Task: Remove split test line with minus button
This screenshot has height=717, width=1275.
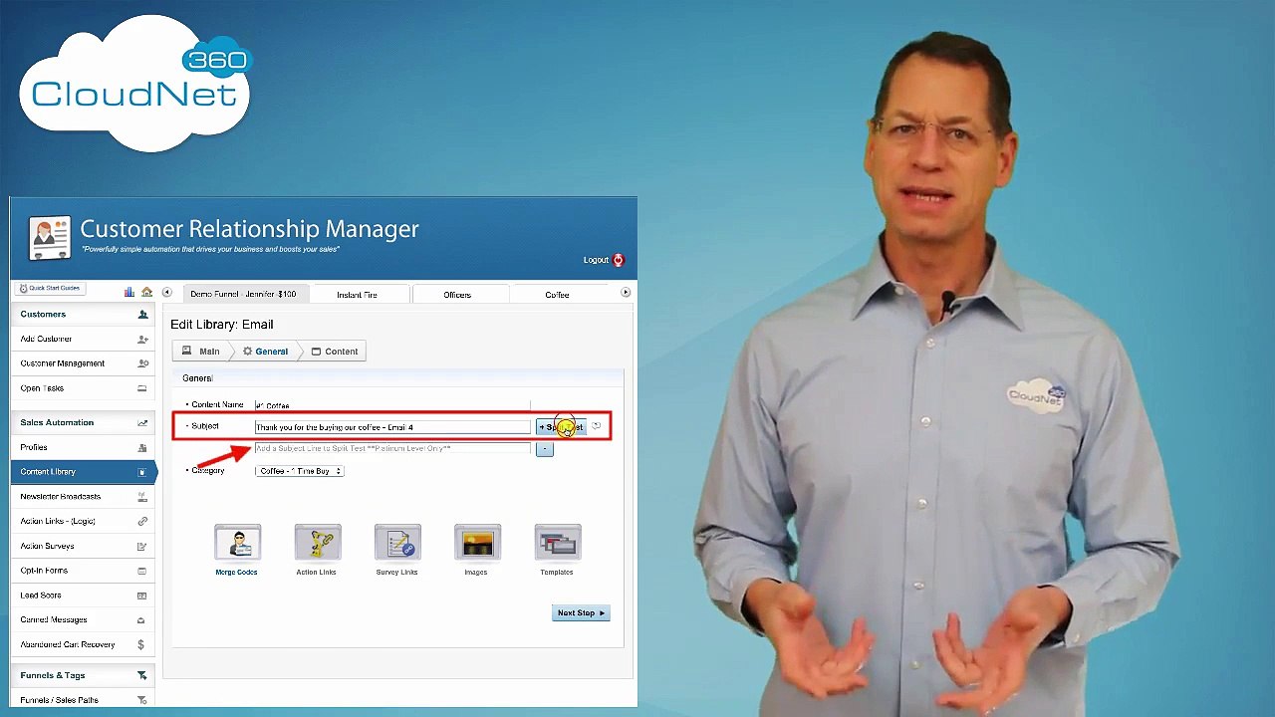Action: 544,449
